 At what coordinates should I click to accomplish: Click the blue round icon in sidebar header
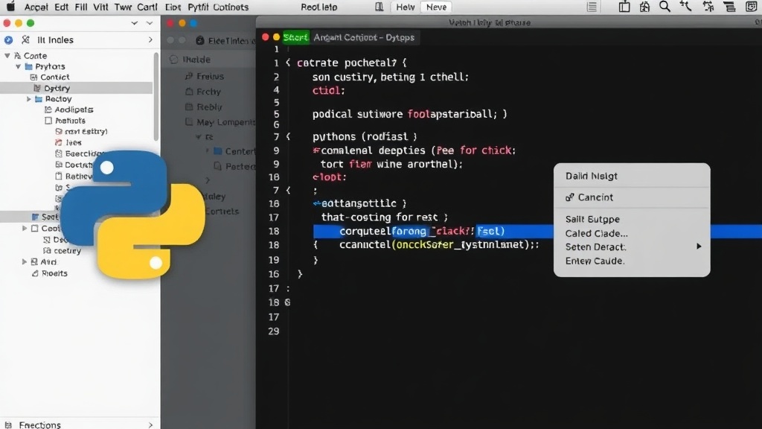point(9,40)
